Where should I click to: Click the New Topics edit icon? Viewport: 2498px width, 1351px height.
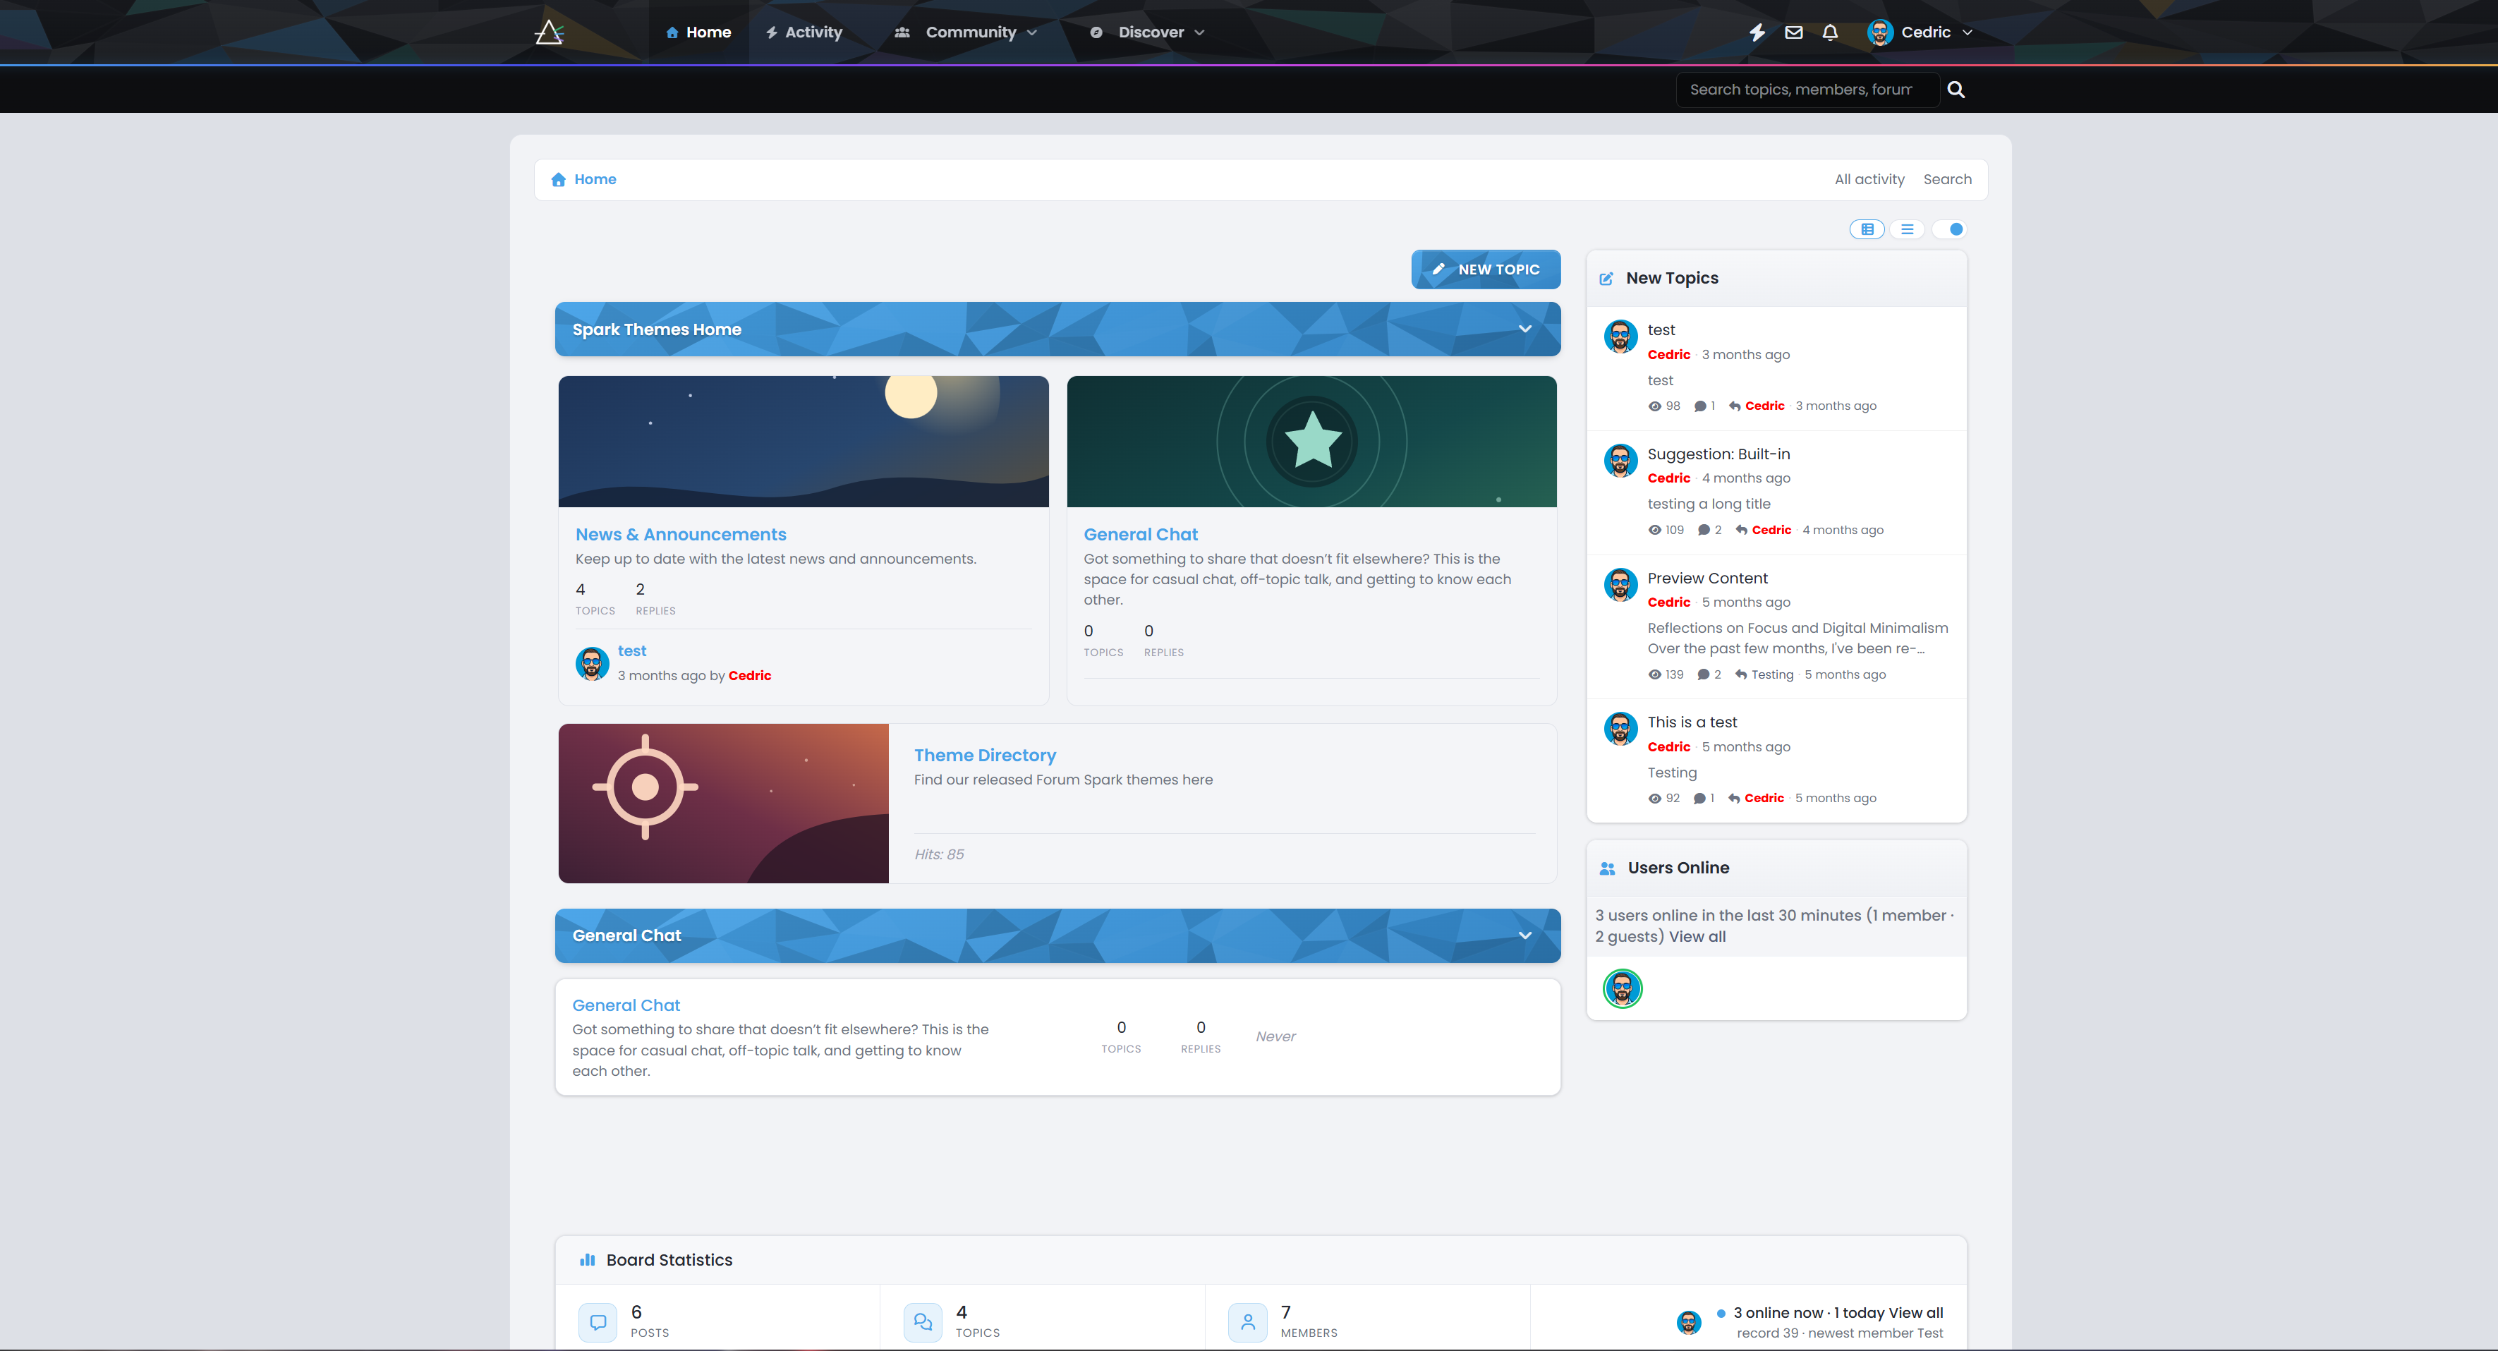1606,279
